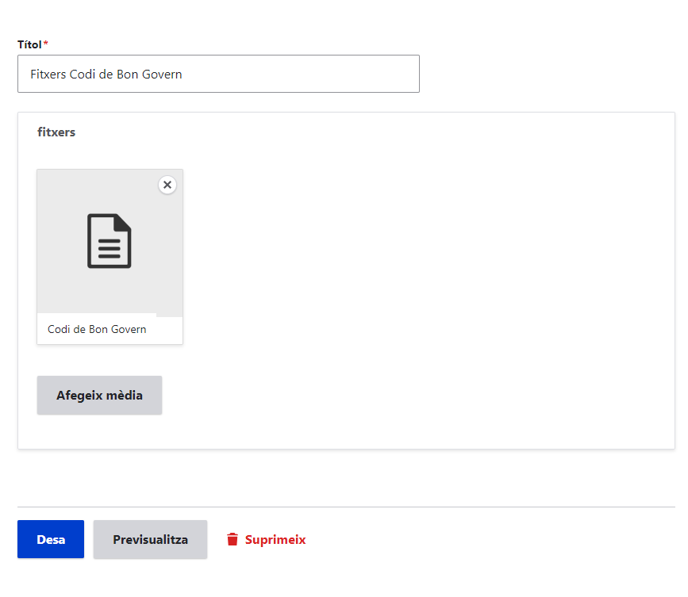
Task: Click the document file icon thumbnail
Action: [110, 241]
